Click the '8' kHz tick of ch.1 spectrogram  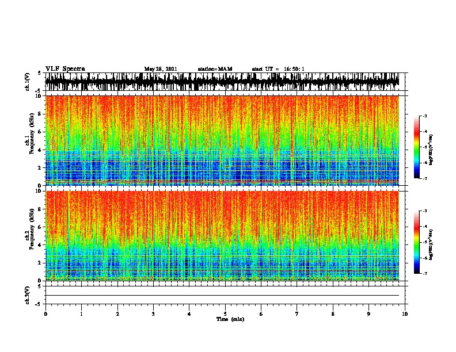tap(40, 114)
